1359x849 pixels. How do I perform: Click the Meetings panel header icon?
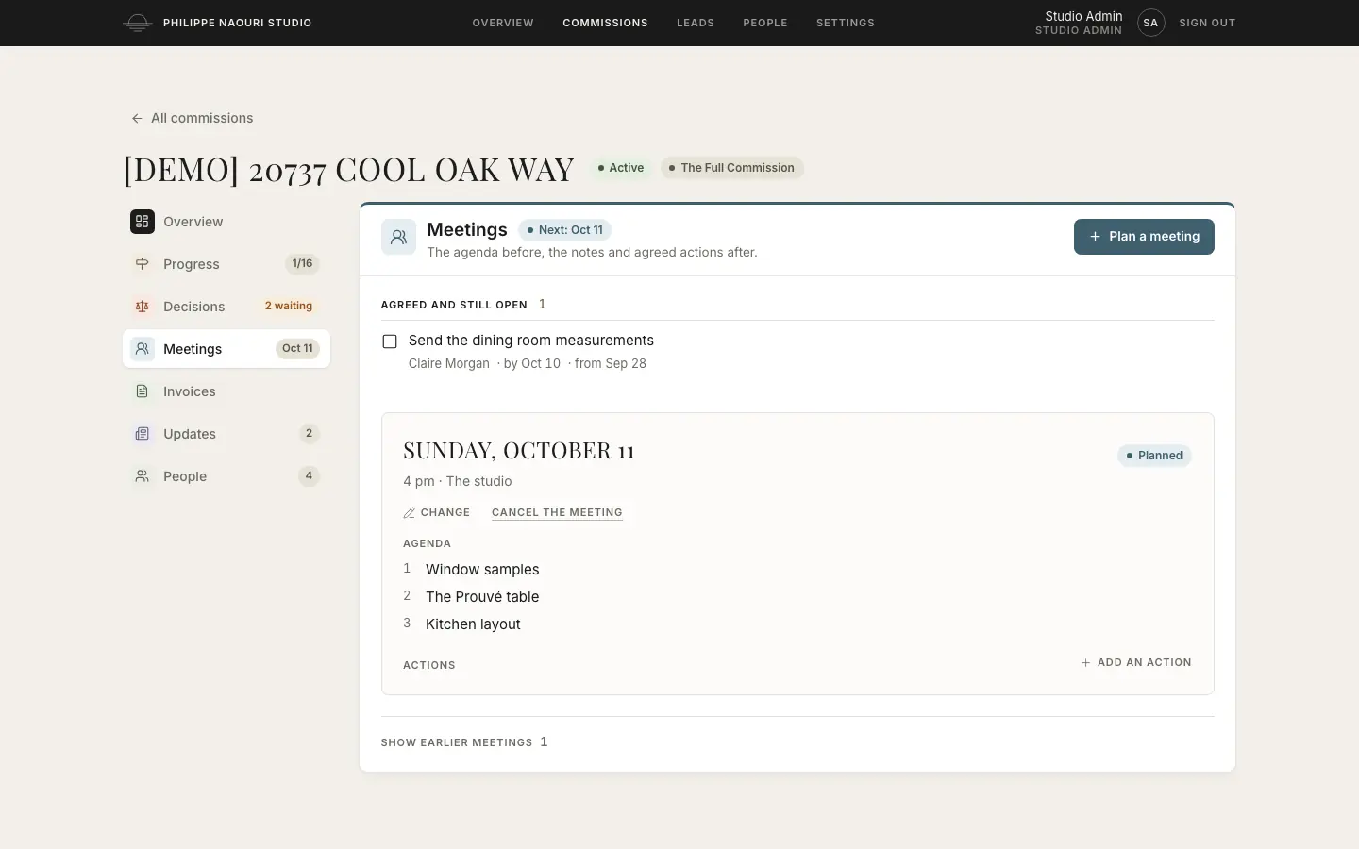pyautogui.click(x=398, y=238)
